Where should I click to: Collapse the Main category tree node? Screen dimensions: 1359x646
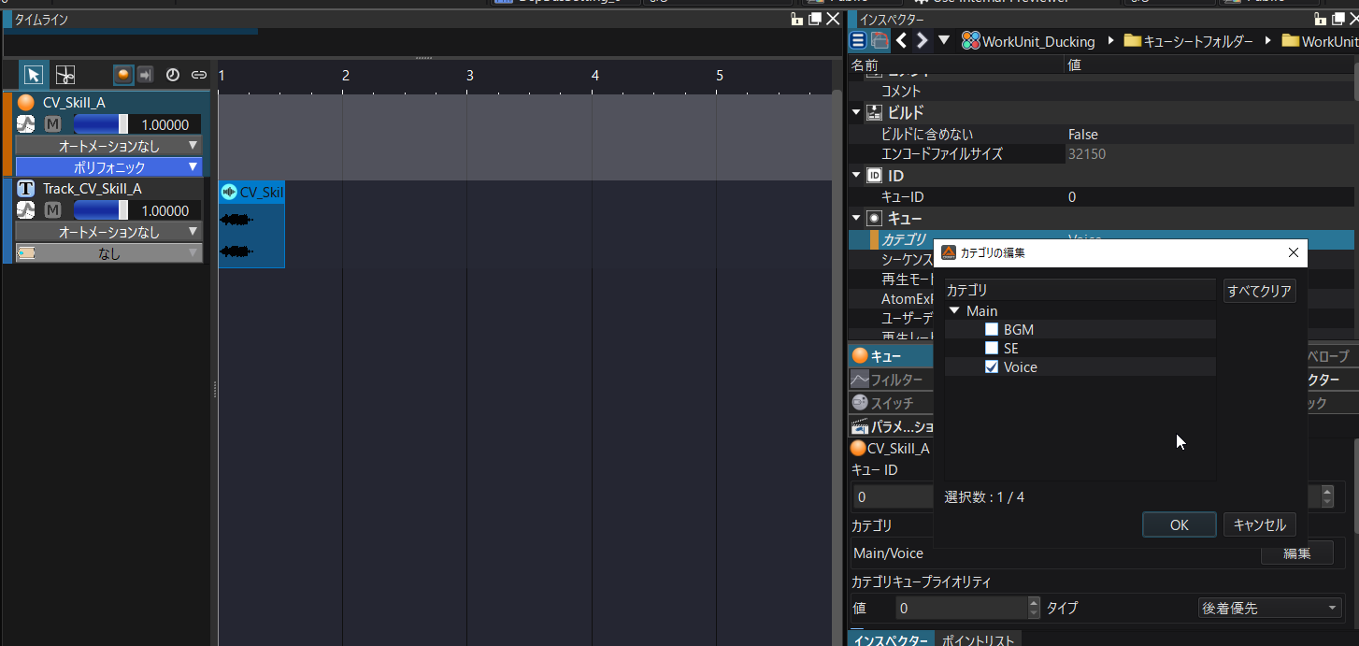(954, 310)
